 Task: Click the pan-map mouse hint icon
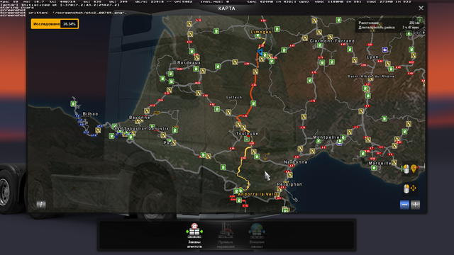[x=410, y=188]
